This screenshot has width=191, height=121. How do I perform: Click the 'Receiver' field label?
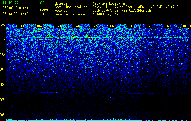tap(62, 11)
